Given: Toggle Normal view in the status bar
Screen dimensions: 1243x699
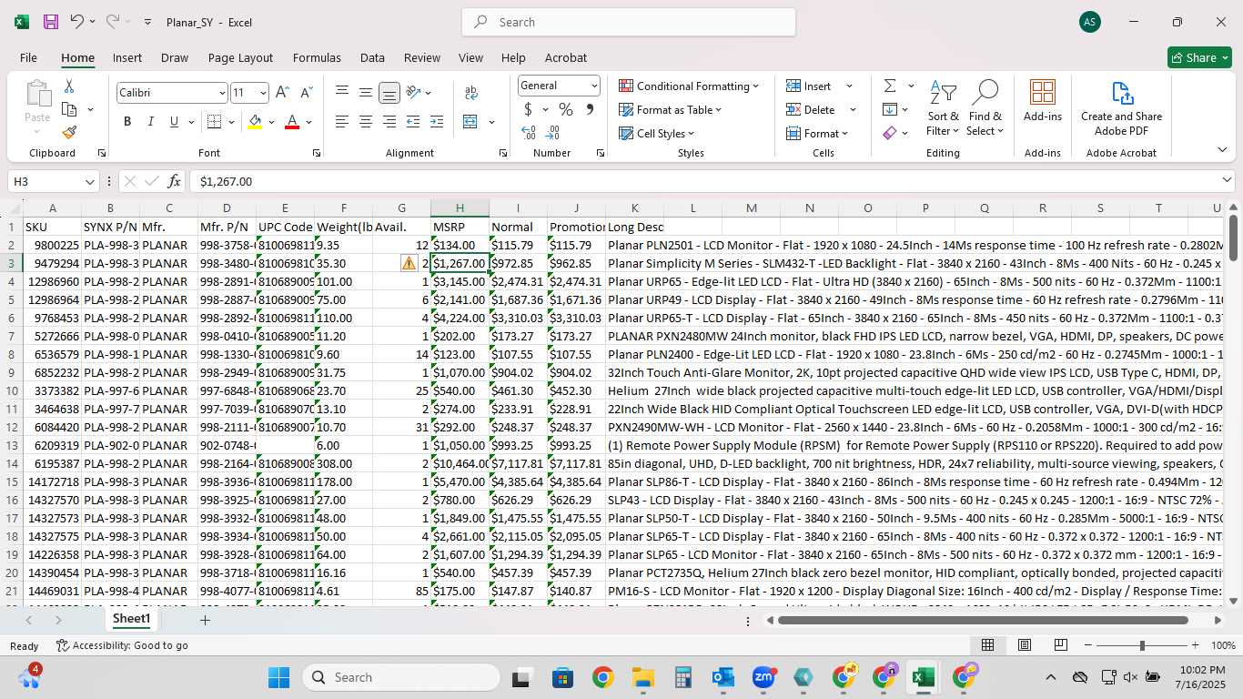Looking at the screenshot, I should (x=987, y=645).
